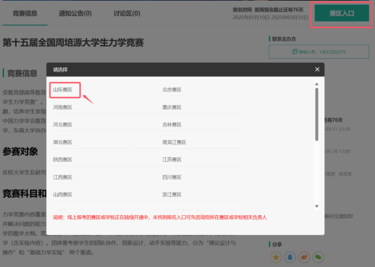Click the competition title 第十五届全国周培源大学生力学竞赛

[73, 43]
